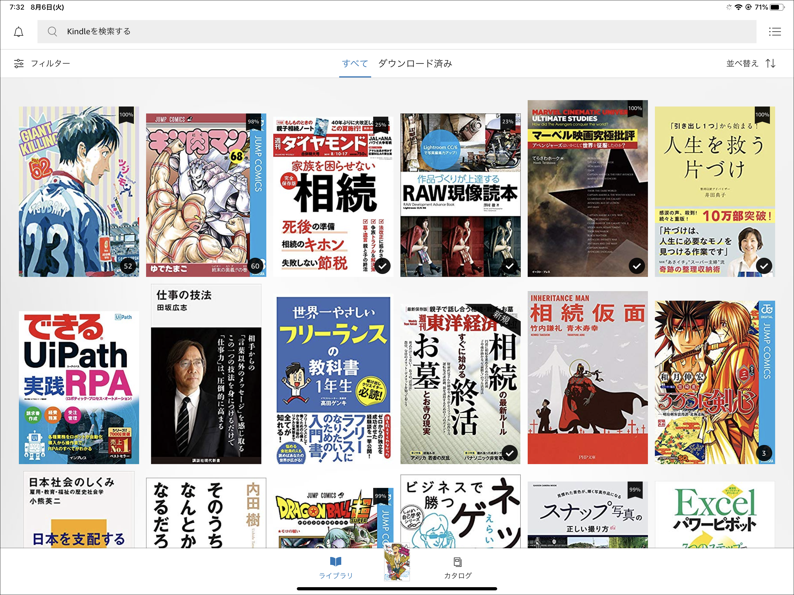Click 98% progress ribbon on キン肉マン
This screenshot has width=794, height=595.
point(254,123)
